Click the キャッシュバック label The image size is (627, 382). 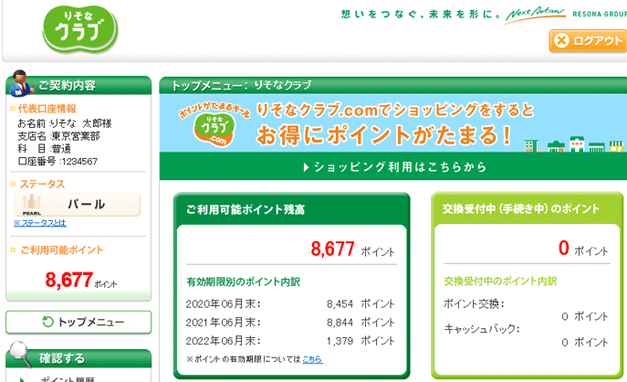482,329
